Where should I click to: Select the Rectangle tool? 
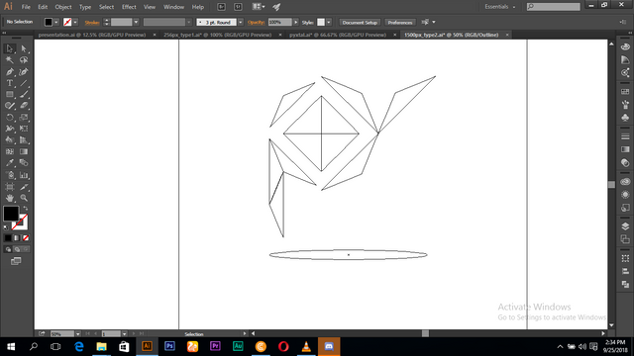click(10, 95)
